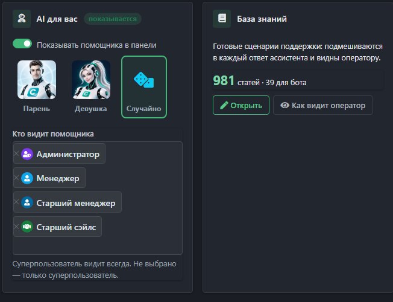Remove Администратор tag with its X

point(16,153)
